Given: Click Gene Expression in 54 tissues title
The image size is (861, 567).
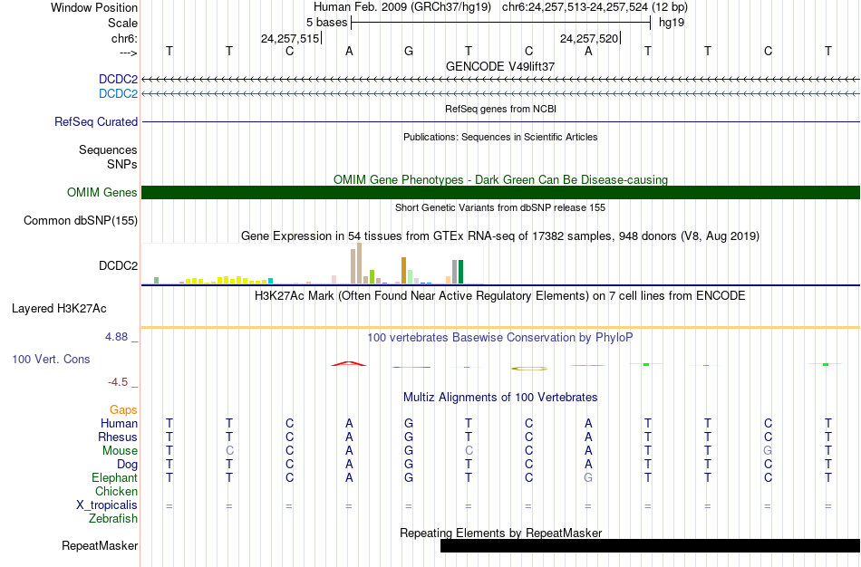Looking at the screenshot, I should [x=500, y=236].
